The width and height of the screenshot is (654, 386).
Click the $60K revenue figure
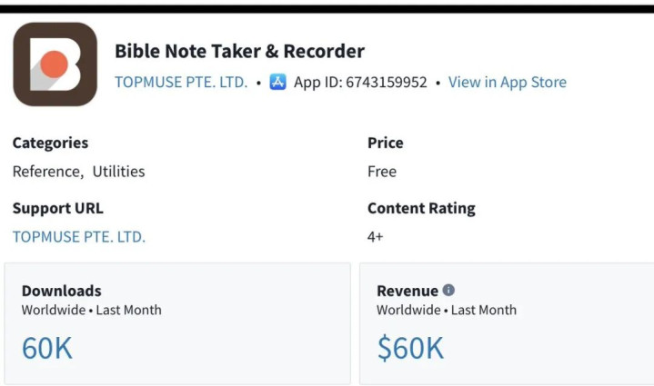point(410,348)
